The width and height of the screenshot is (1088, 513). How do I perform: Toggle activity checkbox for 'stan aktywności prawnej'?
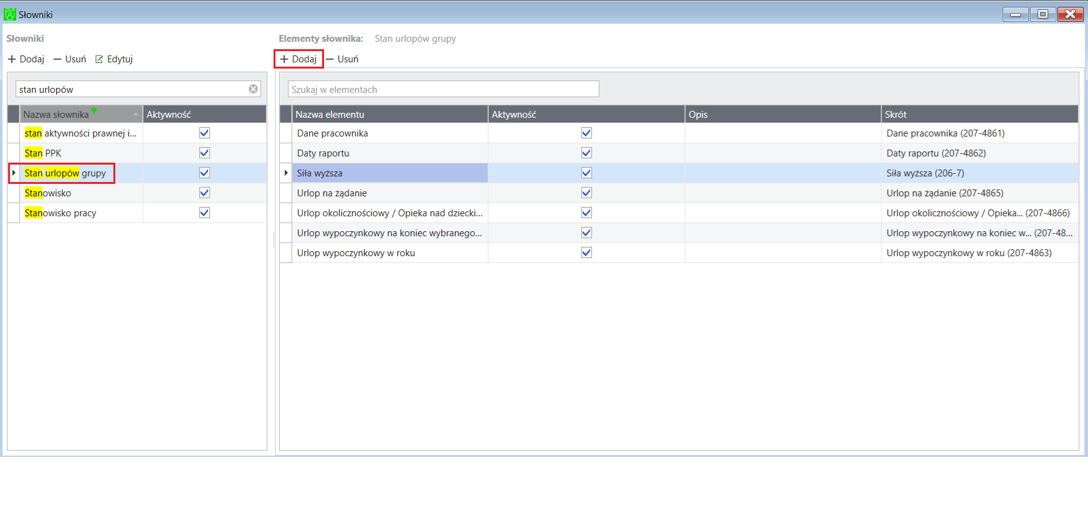(x=204, y=133)
